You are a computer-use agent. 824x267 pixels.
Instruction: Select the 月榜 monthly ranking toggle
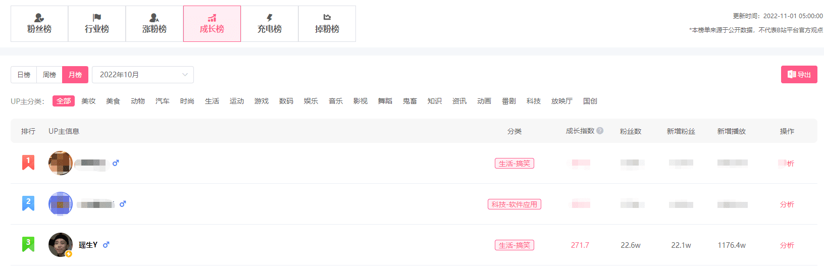pyautogui.click(x=75, y=75)
